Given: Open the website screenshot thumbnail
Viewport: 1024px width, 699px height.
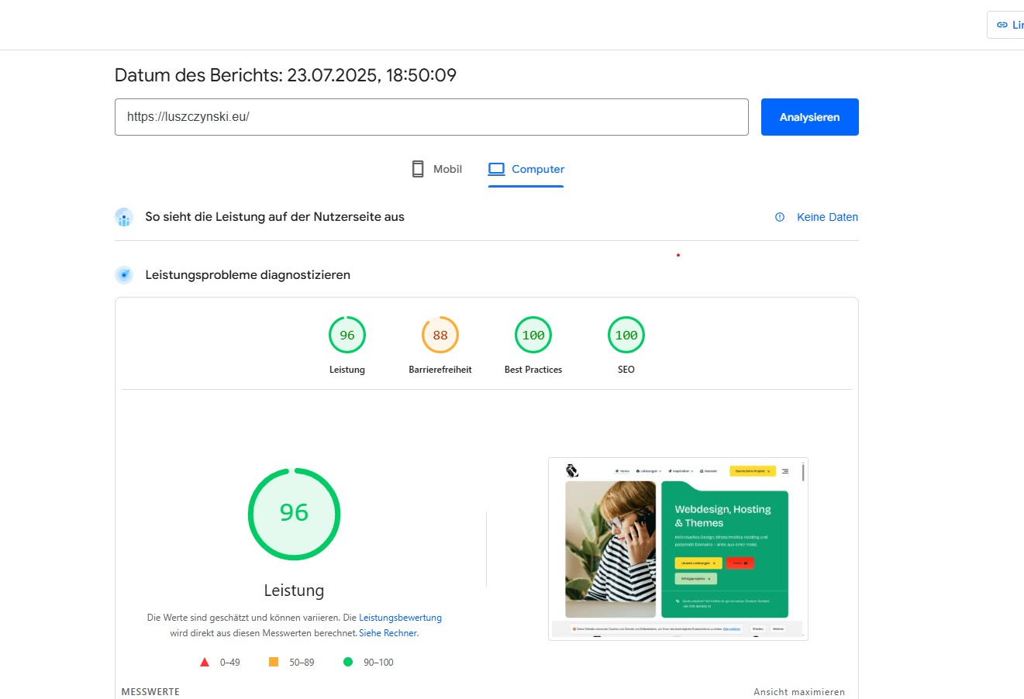Looking at the screenshot, I should pyautogui.click(x=678, y=549).
